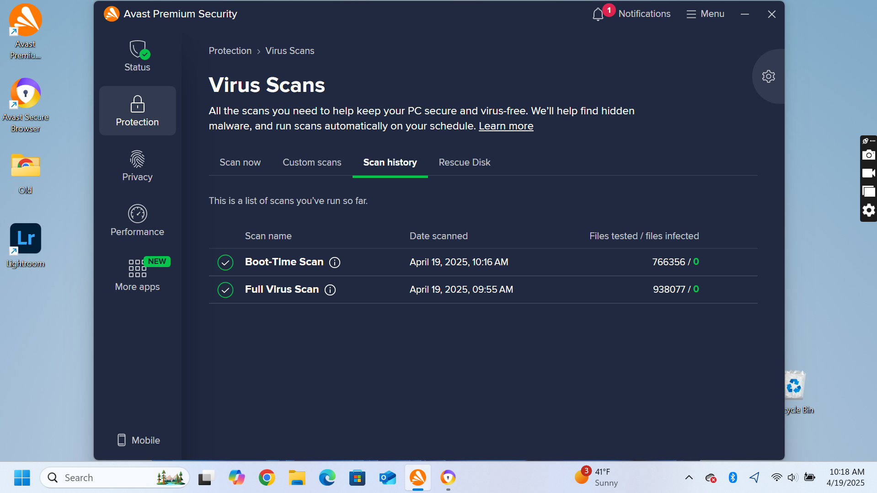This screenshot has height=493, width=877.
Task: Click the Learn more link
Action: (x=506, y=126)
